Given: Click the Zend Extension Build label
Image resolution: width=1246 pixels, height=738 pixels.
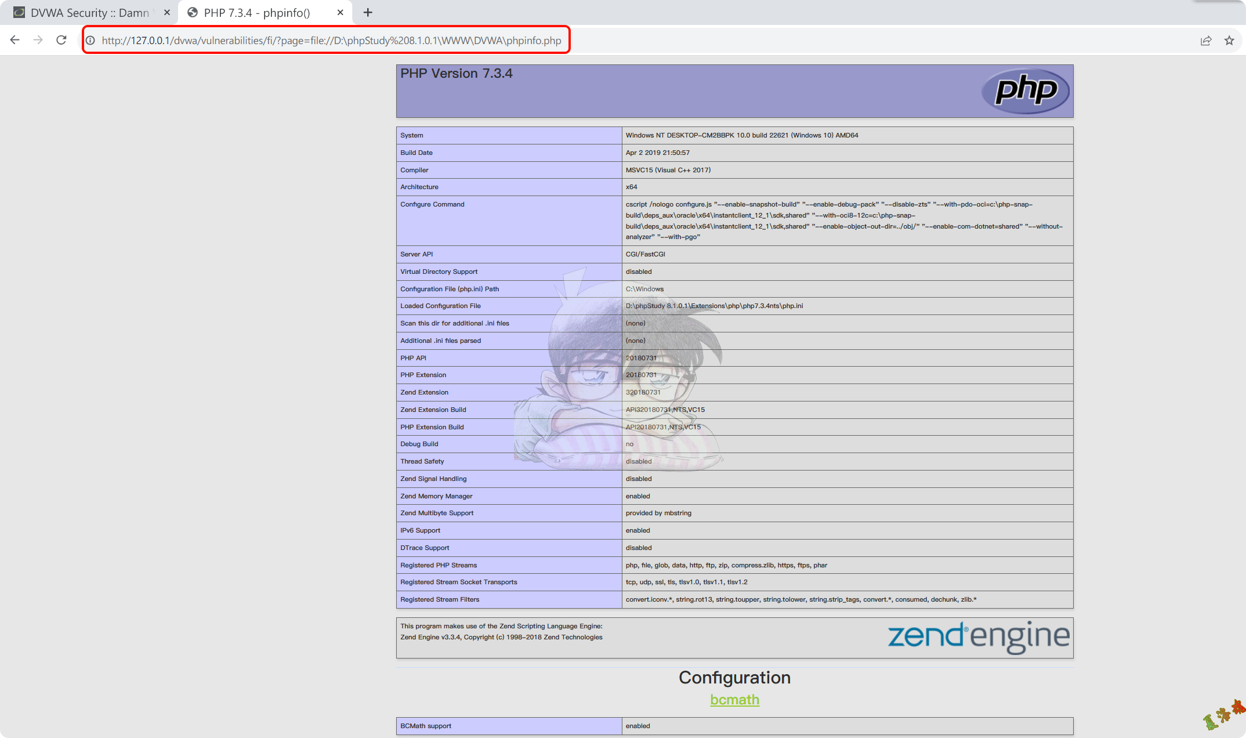Looking at the screenshot, I should click(433, 410).
